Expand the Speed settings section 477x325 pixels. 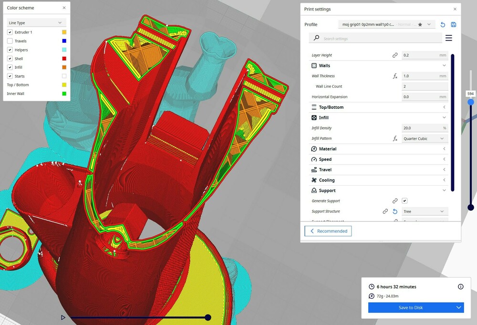click(x=444, y=159)
